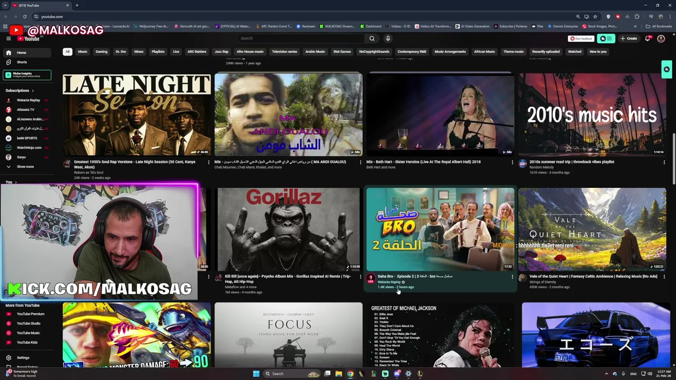Toggle the teal extension switch near Create
This screenshot has height=380, width=676.
click(606, 39)
